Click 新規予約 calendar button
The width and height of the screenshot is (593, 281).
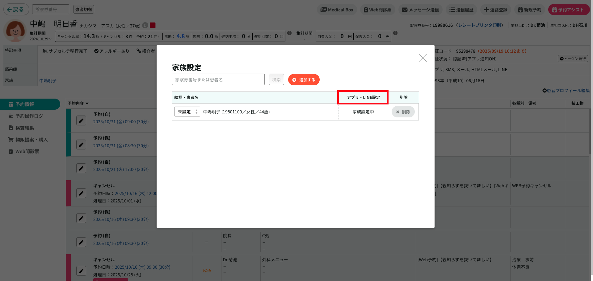pos(529,10)
